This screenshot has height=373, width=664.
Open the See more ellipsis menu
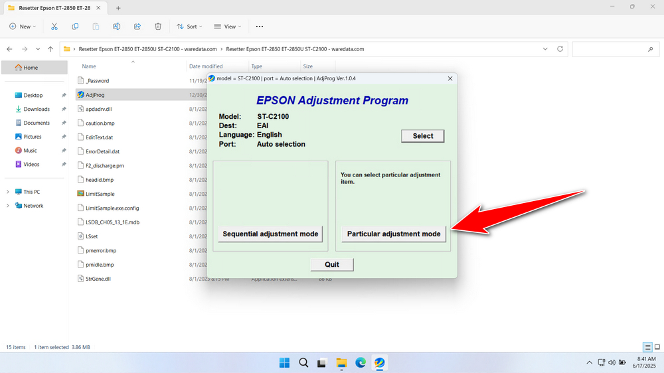pyautogui.click(x=260, y=27)
